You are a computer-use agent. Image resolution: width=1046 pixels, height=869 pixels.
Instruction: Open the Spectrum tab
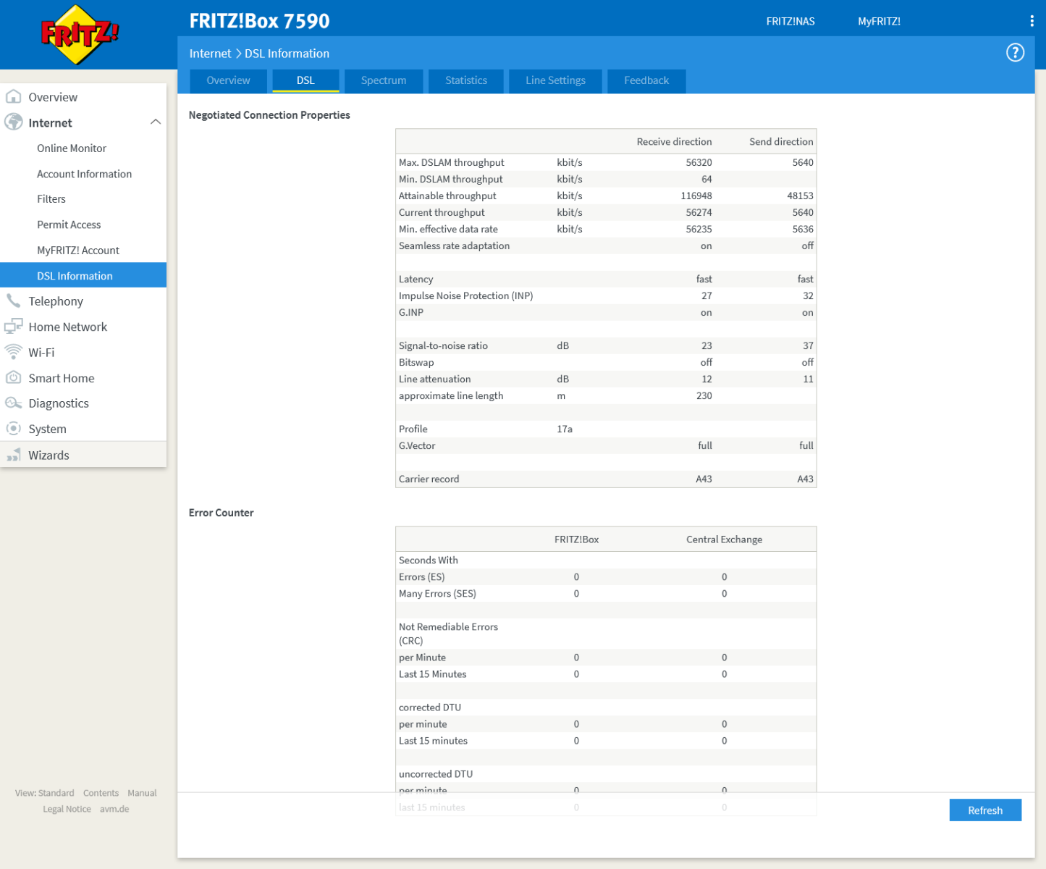point(384,80)
